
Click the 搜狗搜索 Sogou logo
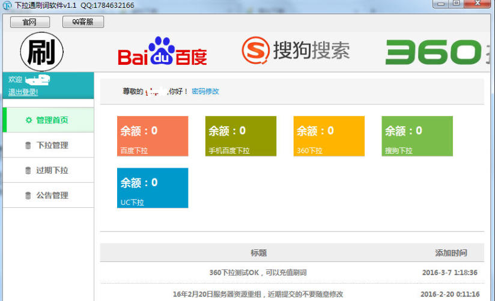click(296, 50)
